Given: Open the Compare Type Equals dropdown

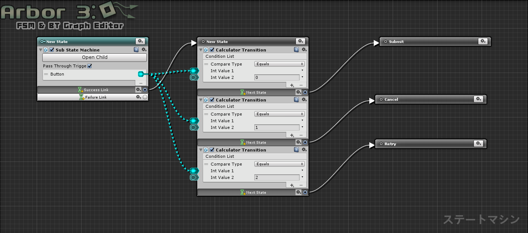Looking at the screenshot, I should pos(279,64).
